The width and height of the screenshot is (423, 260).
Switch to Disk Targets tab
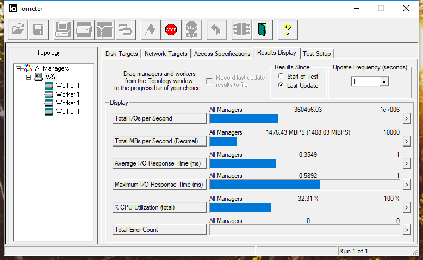(x=122, y=54)
